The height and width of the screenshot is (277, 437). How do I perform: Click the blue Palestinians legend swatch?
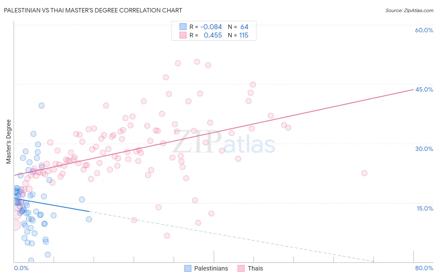pos(188,268)
